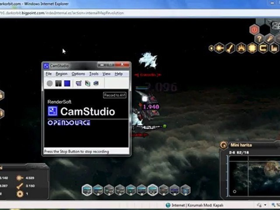
Task: Click the ship position circle on minimap
Action: [235, 191]
